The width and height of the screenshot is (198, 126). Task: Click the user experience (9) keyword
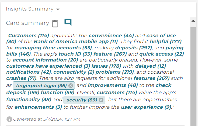tap(146, 107)
